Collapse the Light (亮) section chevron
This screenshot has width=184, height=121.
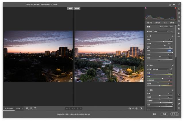coord(148,36)
